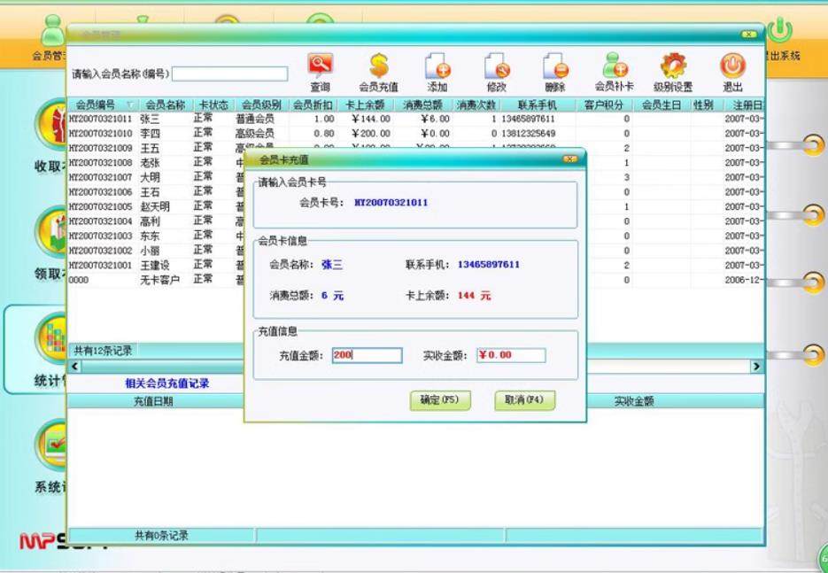
Task: Open the 会员管理 icon in main window
Action: coord(51,31)
